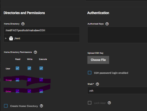
Task: Click the Lock User label text
Action: (x=100, y=103)
